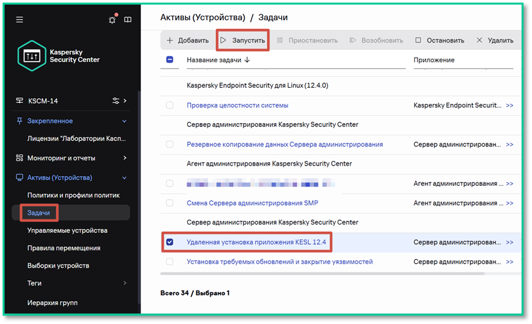Screen dimensions: 532x324
Task: Click the horizontal scrollbar under the table
Action: click(x=323, y=273)
